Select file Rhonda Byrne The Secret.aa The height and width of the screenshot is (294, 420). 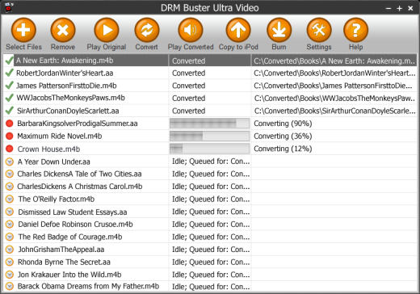click(64, 262)
